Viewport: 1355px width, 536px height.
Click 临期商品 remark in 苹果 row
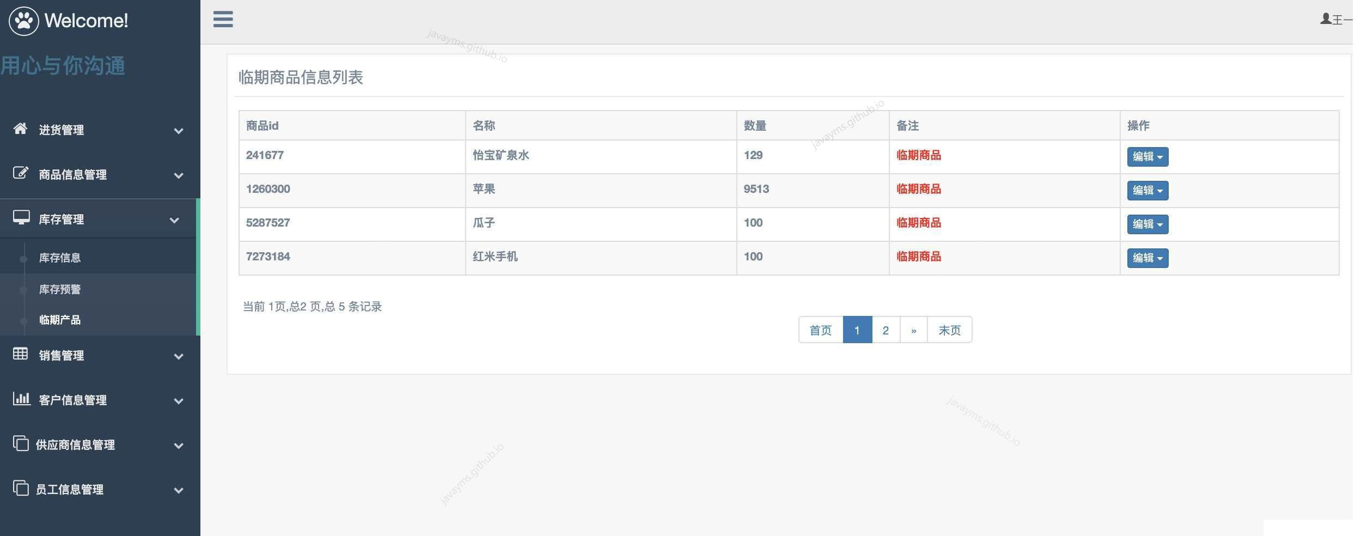coord(919,189)
